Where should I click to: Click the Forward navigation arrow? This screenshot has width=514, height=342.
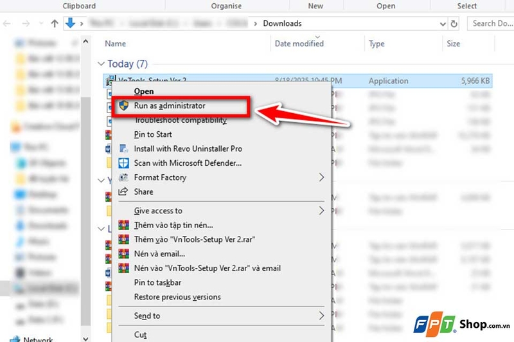click(x=26, y=23)
